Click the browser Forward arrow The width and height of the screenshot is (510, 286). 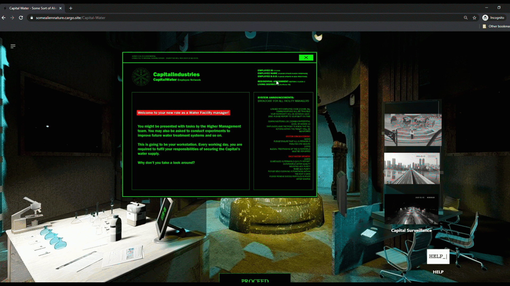click(x=12, y=18)
